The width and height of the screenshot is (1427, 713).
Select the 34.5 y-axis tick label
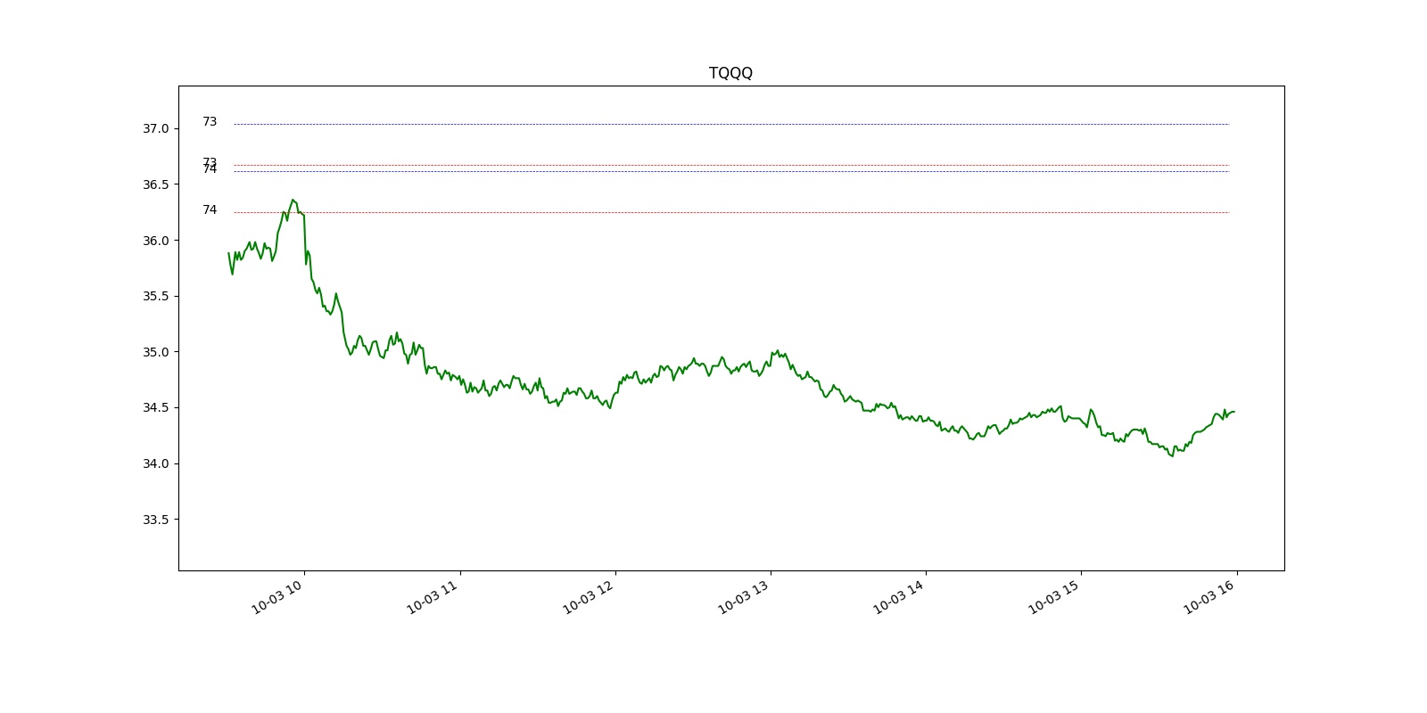click(x=155, y=407)
